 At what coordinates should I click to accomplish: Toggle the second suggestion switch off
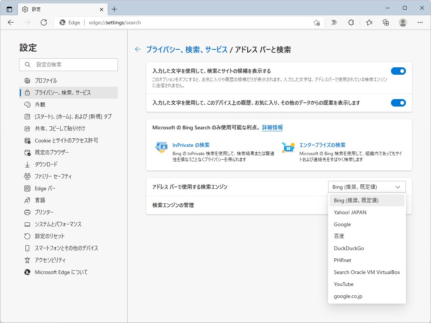click(398, 103)
